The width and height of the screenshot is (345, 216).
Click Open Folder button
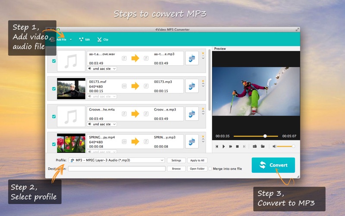coord(197,168)
